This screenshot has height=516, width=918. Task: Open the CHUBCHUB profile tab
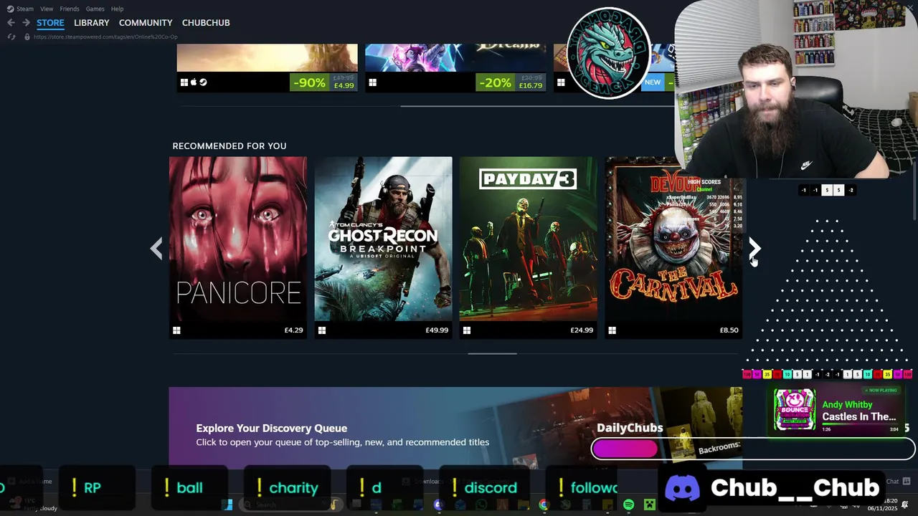point(206,23)
